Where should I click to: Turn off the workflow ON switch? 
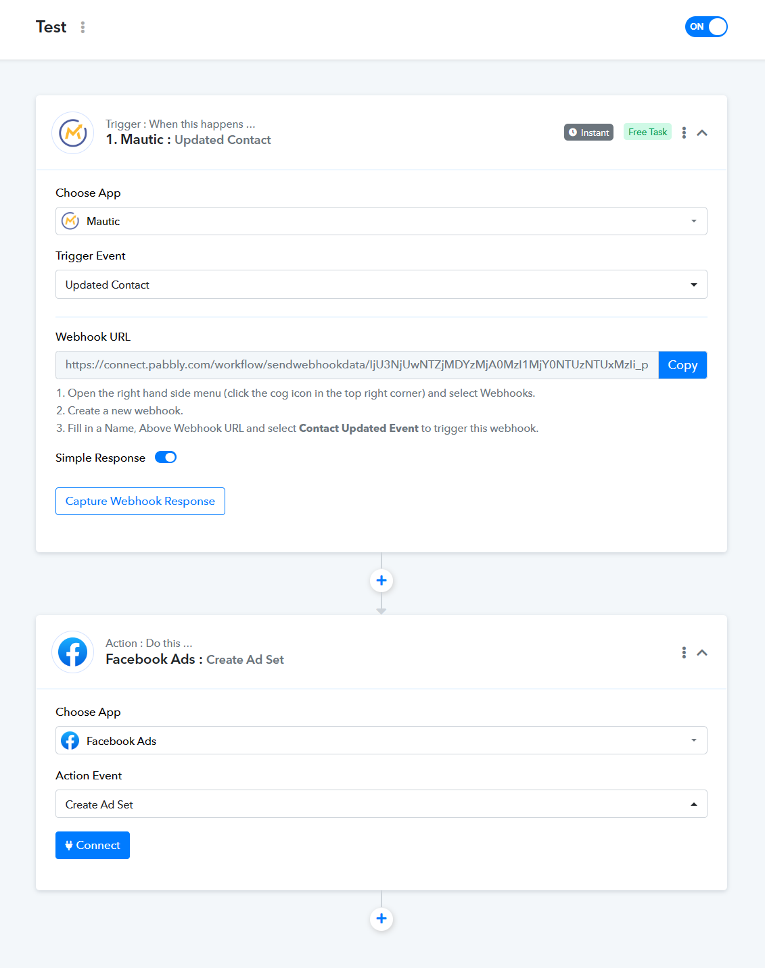[706, 27]
